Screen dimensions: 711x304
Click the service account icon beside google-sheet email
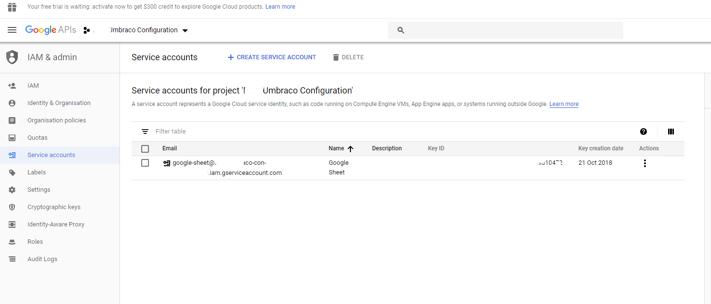pos(167,163)
